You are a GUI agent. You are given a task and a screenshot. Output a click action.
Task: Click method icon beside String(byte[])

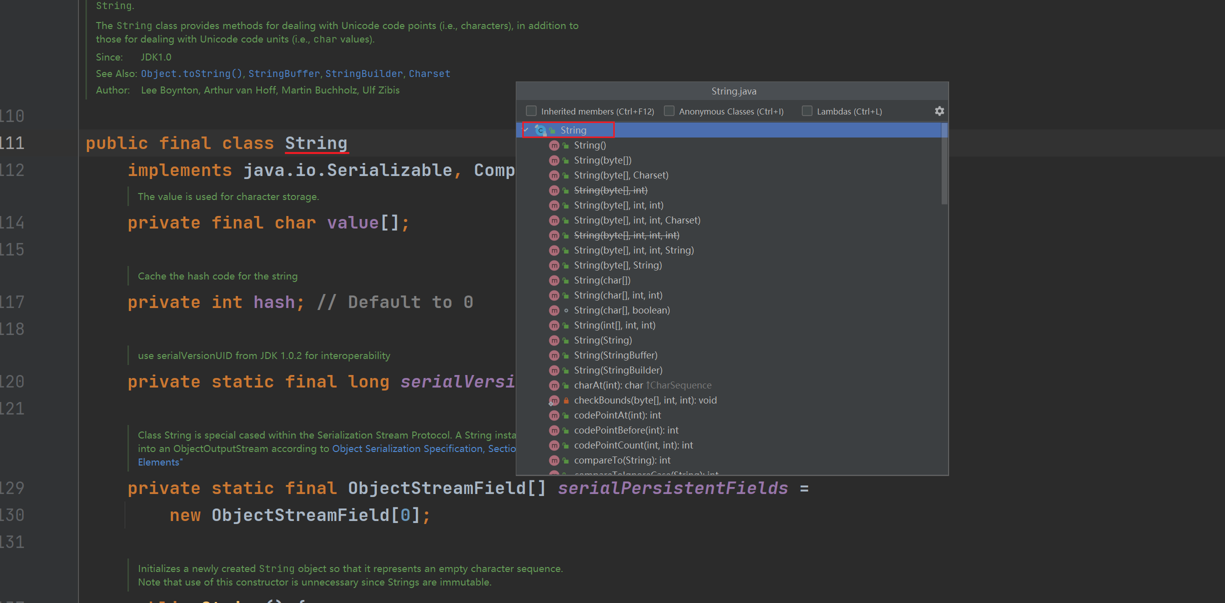coord(554,160)
